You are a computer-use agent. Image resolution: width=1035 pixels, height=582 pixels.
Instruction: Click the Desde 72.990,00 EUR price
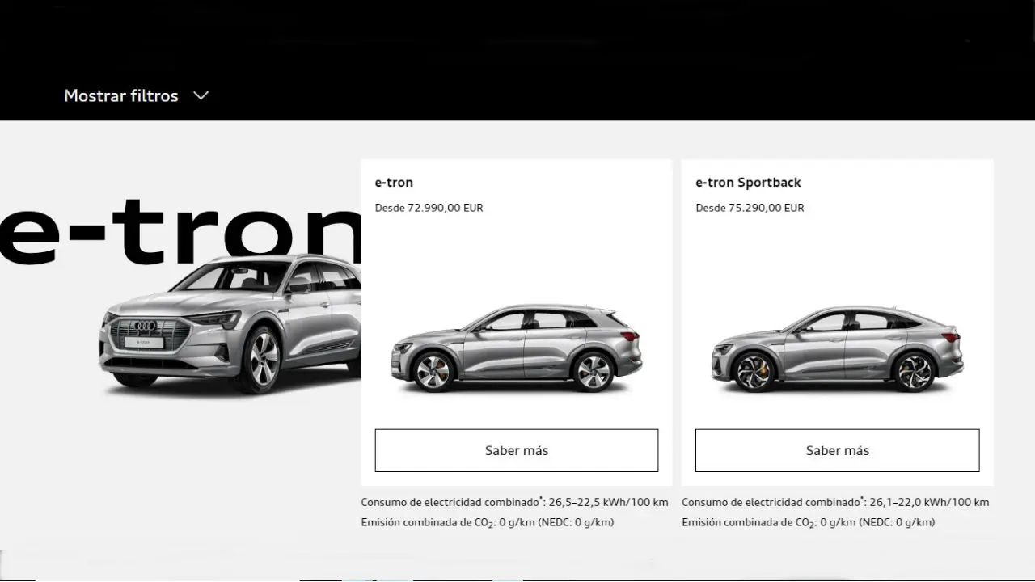click(429, 208)
